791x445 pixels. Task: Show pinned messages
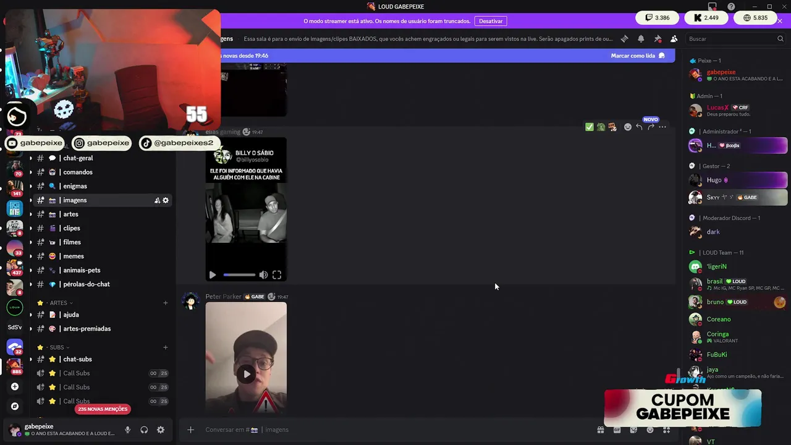pos(658,38)
